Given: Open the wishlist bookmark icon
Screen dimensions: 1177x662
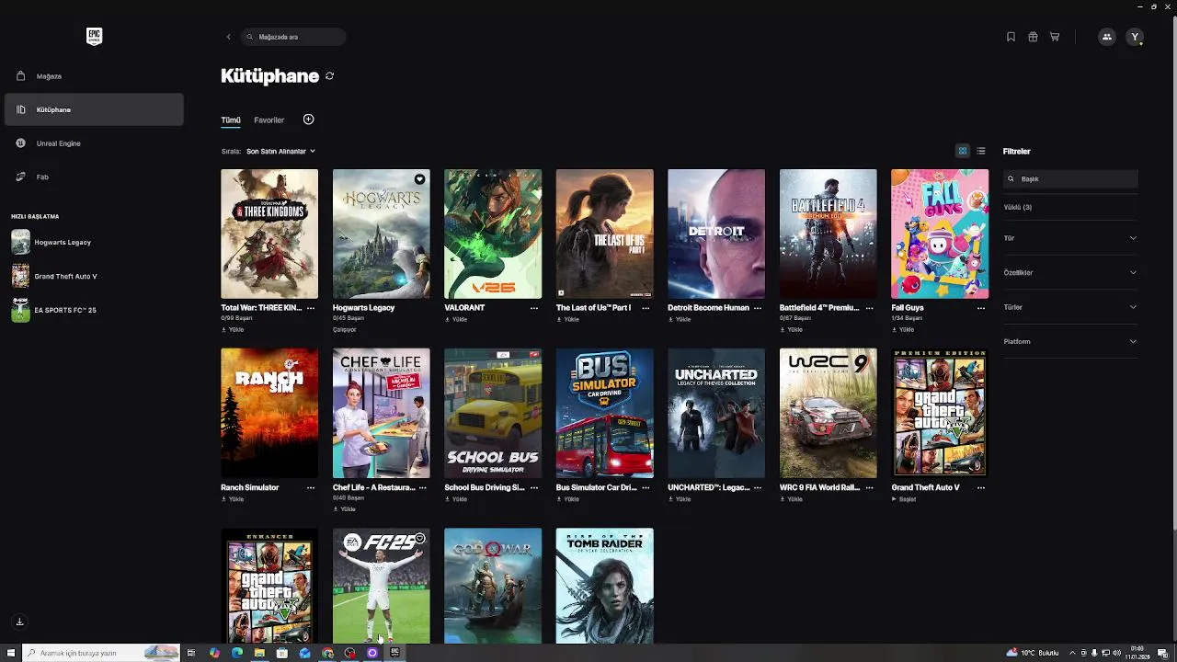Looking at the screenshot, I should coord(1011,37).
